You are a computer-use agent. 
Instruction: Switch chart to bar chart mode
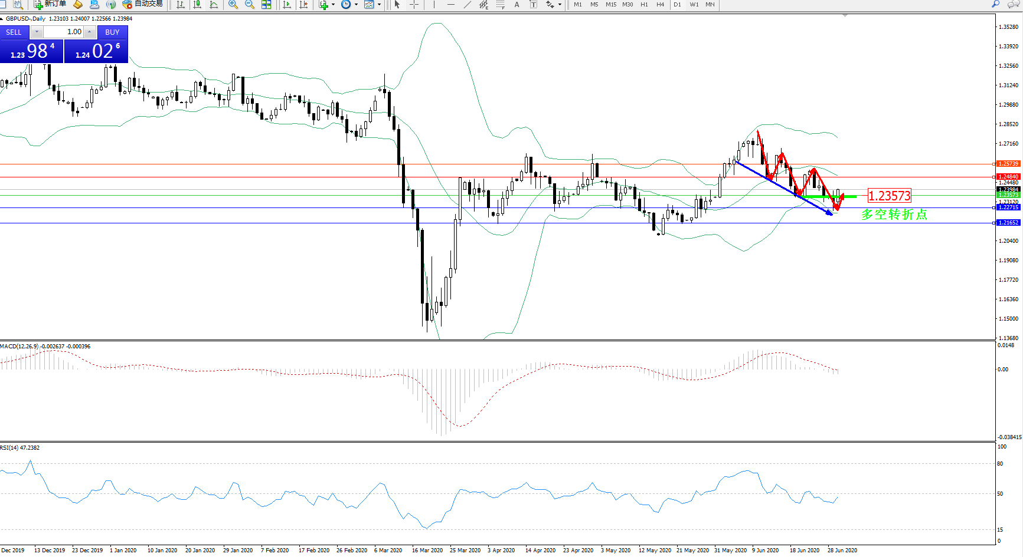(x=181, y=5)
